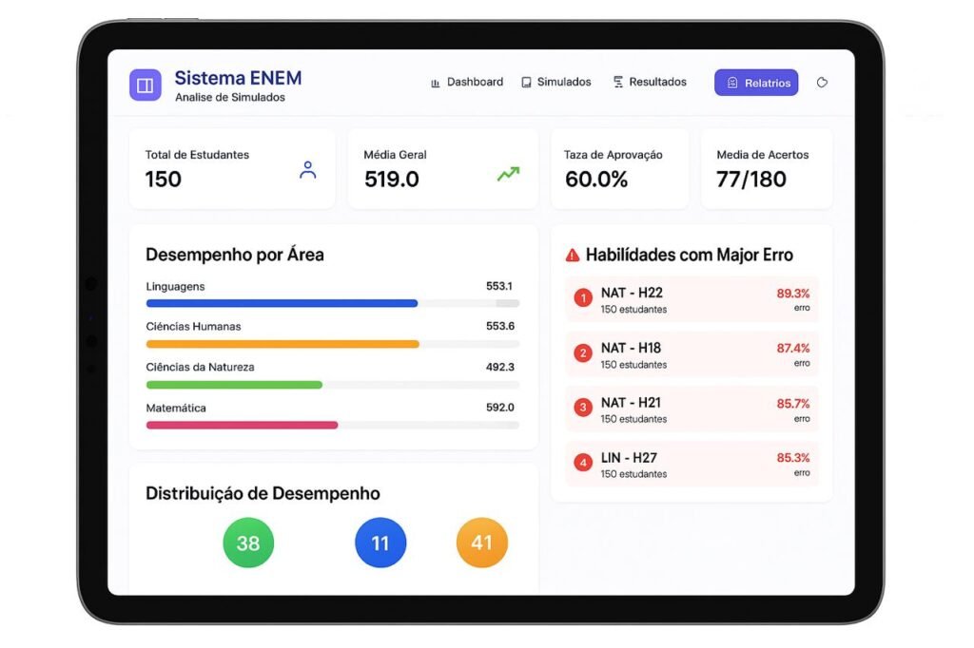This screenshot has height=648, width=974.
Task: Click the bar chart icon beside Dashboard
Action: [436, 83]
